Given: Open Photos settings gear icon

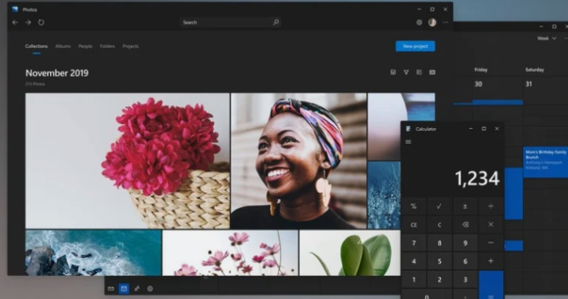Looking at the screenshot, I should click(x=419, y=22).
